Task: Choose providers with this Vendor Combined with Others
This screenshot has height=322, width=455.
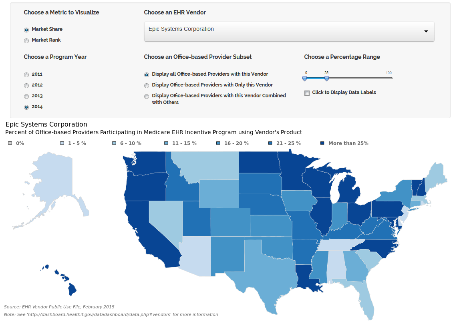Action: coord(147,96)
